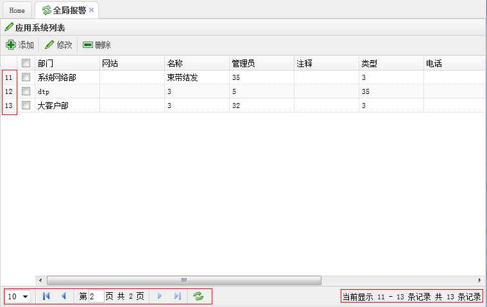
Task: Click the 修改 pencil edit button
Action: coord(58,45)
